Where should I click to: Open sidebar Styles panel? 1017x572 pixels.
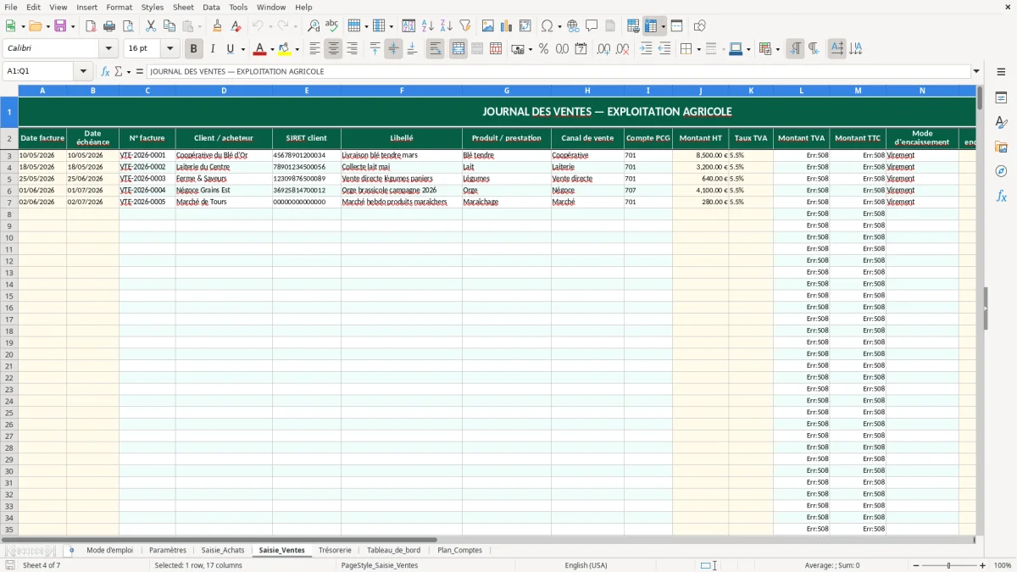click(1001, 122)
